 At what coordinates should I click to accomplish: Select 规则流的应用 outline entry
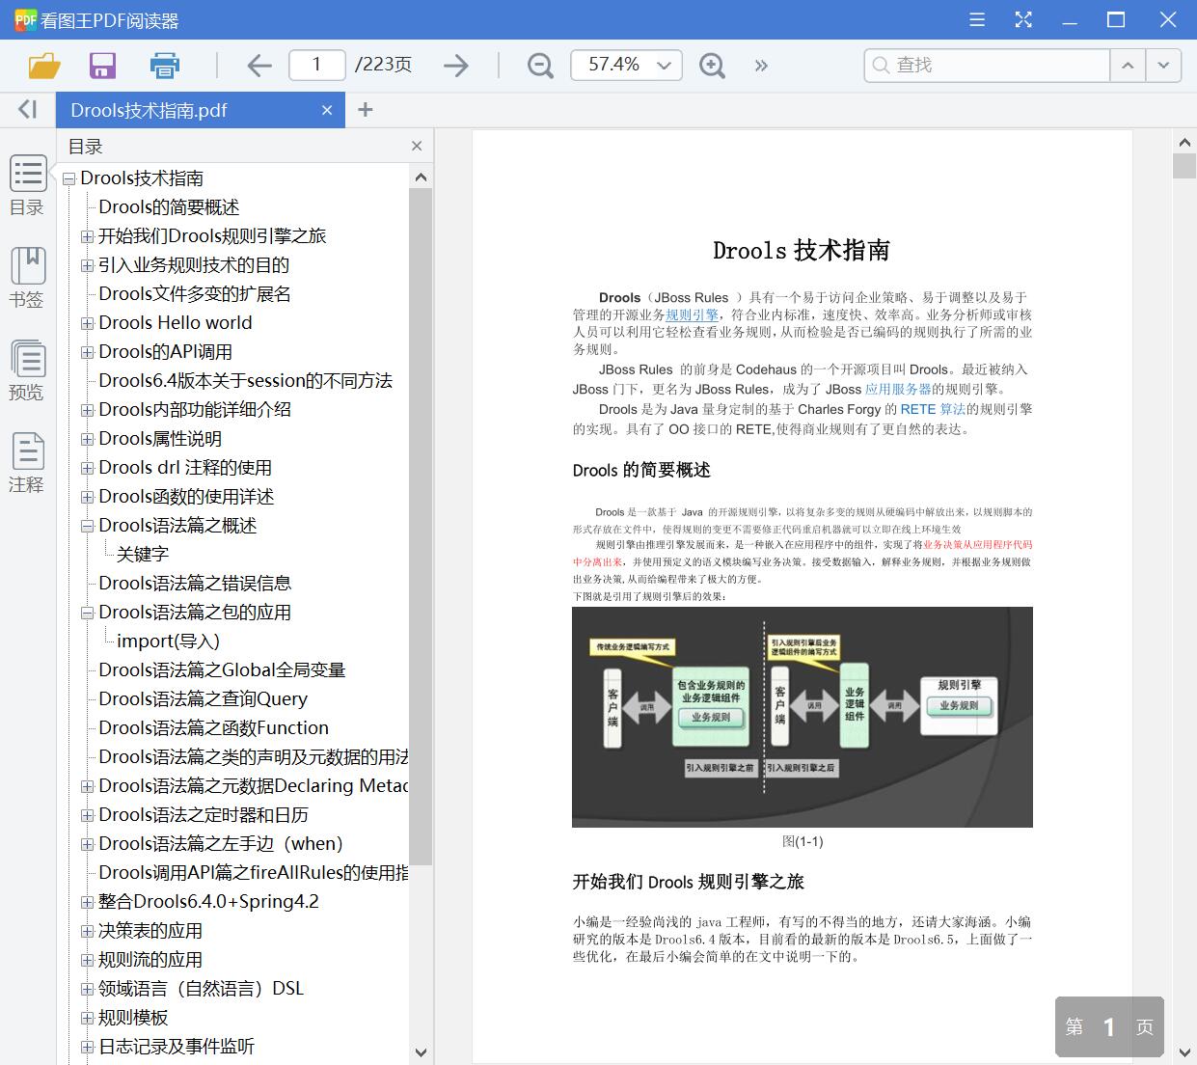150,959
